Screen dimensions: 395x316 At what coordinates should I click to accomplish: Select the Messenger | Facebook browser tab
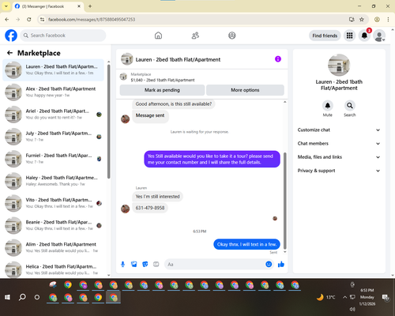[47, 6]
